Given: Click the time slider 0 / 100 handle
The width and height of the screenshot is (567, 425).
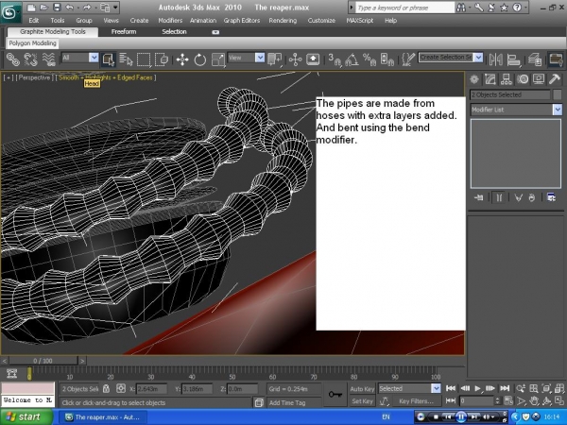Looking at the screenshot, I should 43,361.
